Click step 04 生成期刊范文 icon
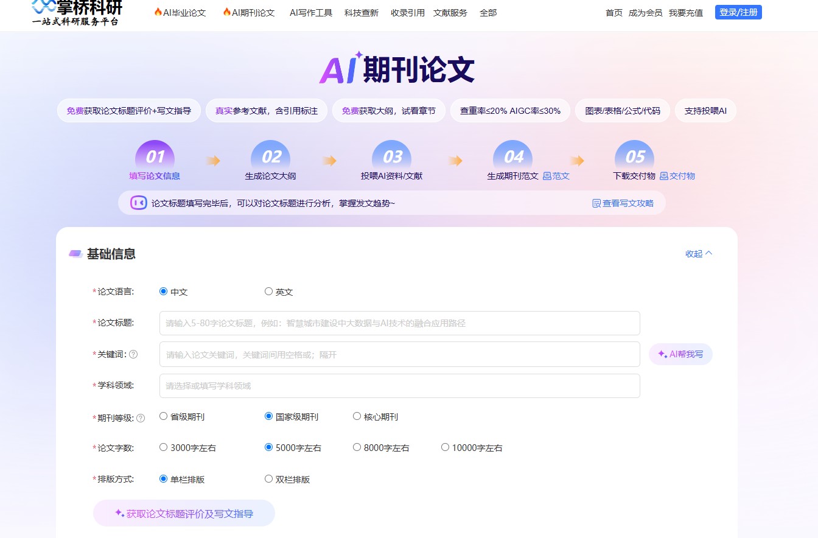 pyautogui.click(x=512, y=155)
